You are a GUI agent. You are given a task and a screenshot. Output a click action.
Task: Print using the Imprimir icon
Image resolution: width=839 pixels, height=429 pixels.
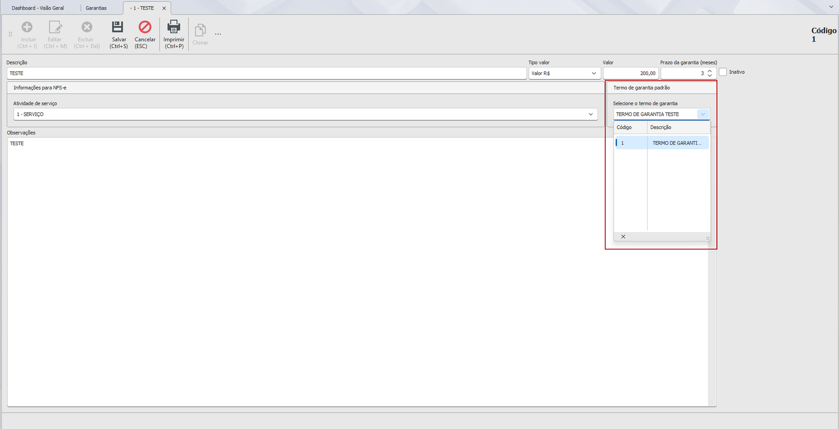coord(174,27)
